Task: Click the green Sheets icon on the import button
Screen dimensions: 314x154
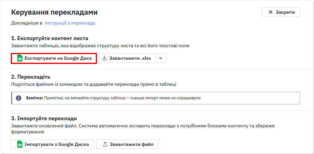Action: click(x=20, y=144)
